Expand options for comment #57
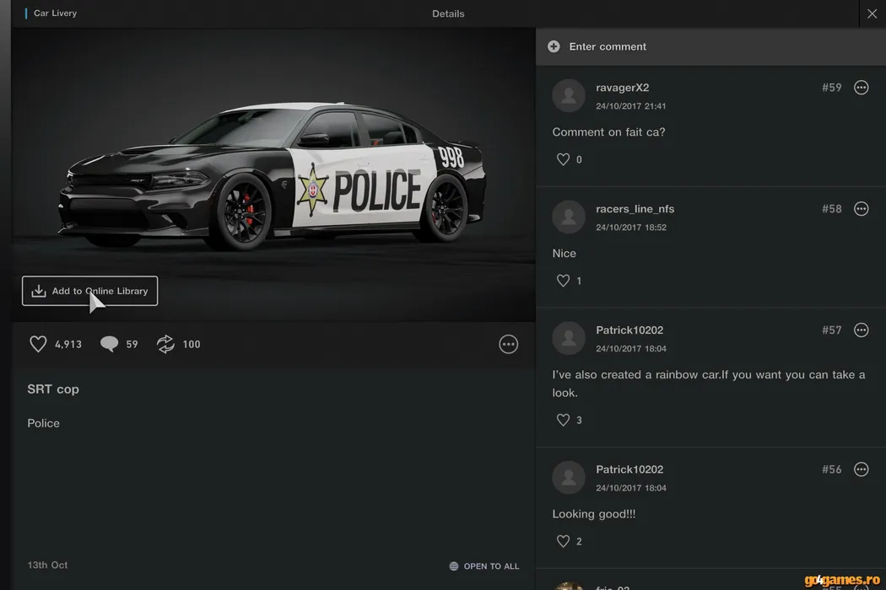Viewport: 886px width, 590px height. (861, 330)
